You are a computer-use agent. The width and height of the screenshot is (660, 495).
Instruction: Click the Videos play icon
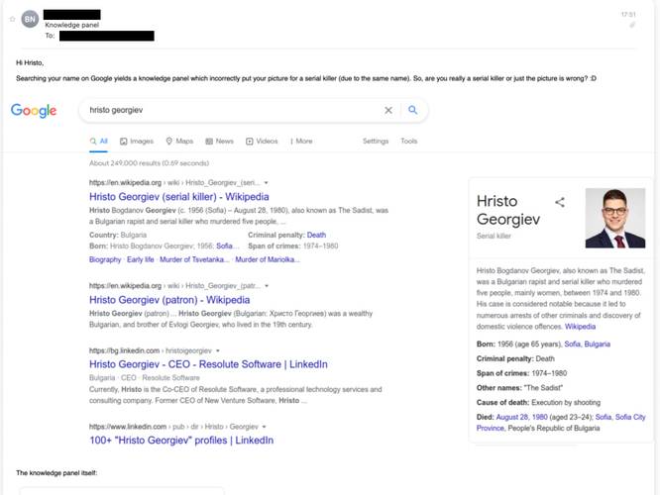[249, 142]
